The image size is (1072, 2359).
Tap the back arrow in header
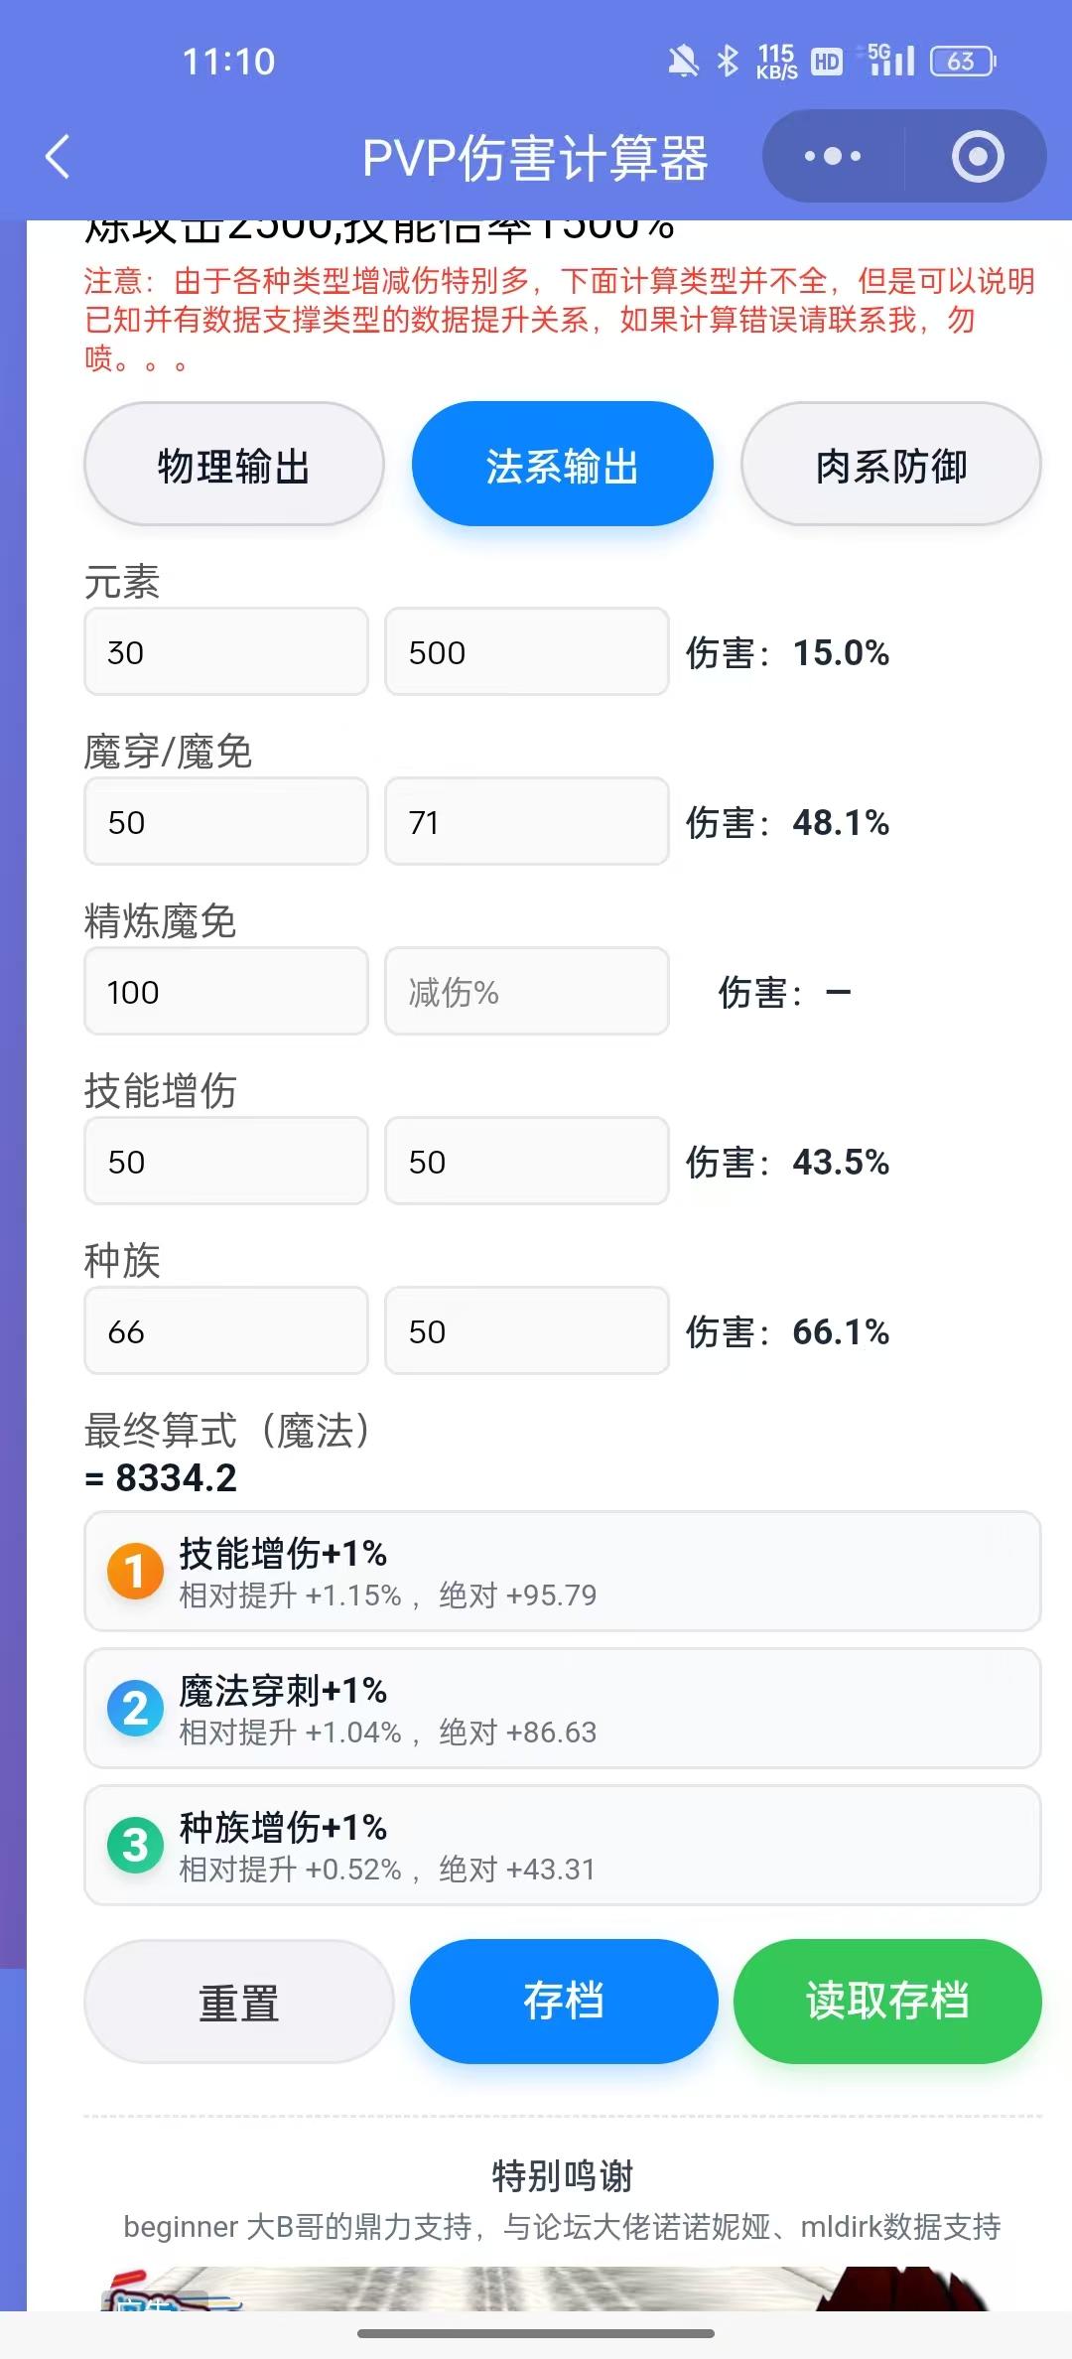[58, 157]
